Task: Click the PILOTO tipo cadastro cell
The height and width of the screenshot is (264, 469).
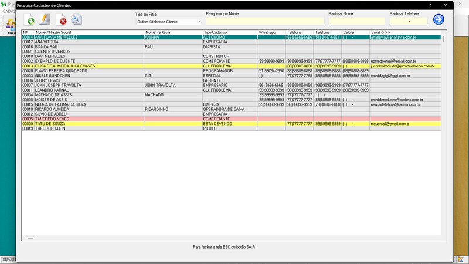Action: [x=230, y=128]
